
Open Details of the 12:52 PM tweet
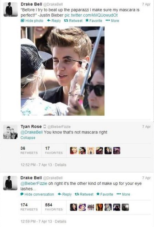61,165
